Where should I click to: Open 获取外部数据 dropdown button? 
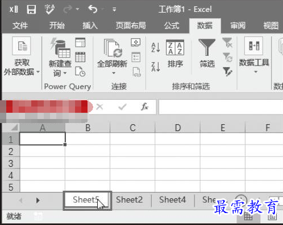(x=22, y=57)
